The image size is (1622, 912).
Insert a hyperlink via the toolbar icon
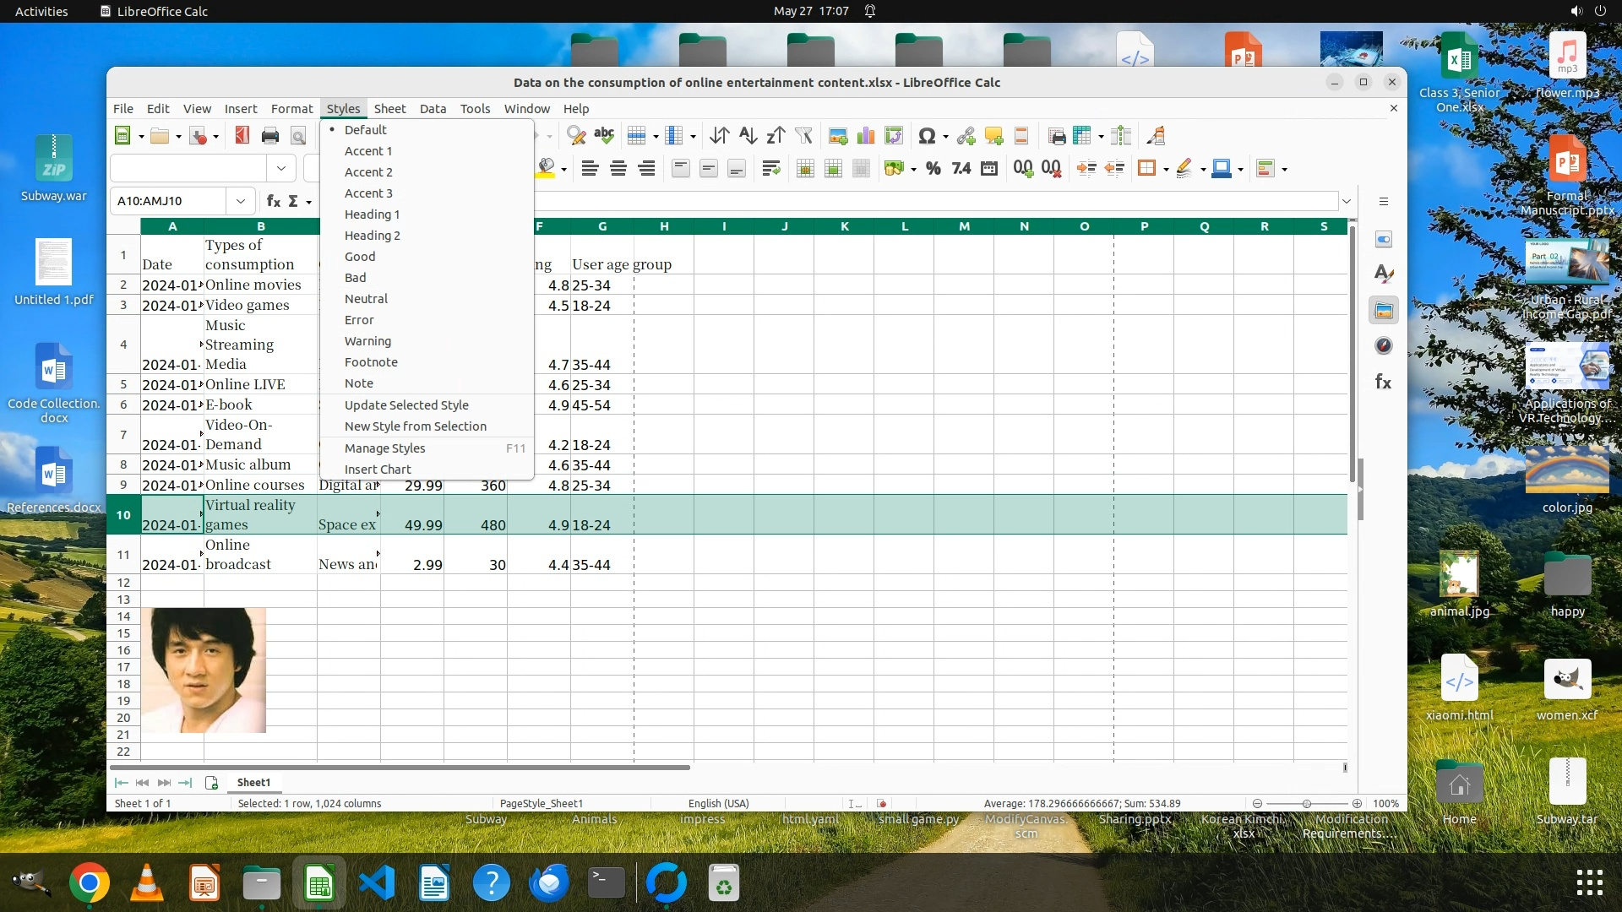point(966,136)
